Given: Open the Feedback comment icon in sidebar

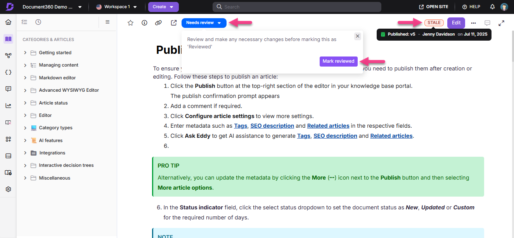Looking at the screenshot, I should 8,89.
